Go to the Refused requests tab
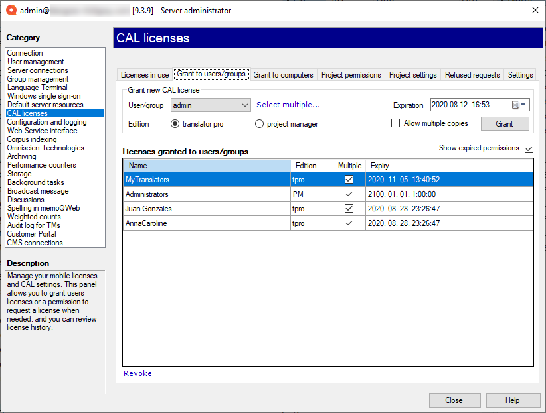Viewport: 546px width, 413px height. coord(472,75)
